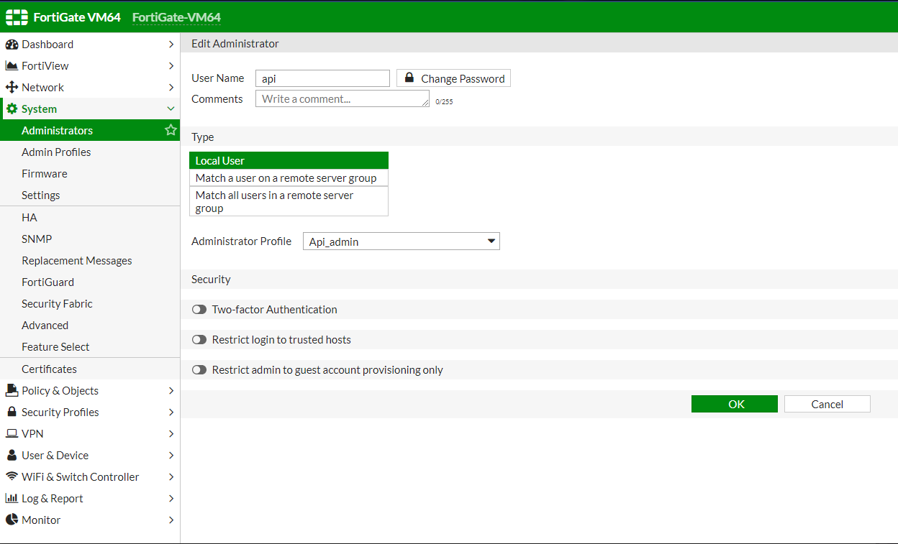Open the Administrator Profile dropdown
The width and height of the screenshot is (898, 544).
pos(401,241)
